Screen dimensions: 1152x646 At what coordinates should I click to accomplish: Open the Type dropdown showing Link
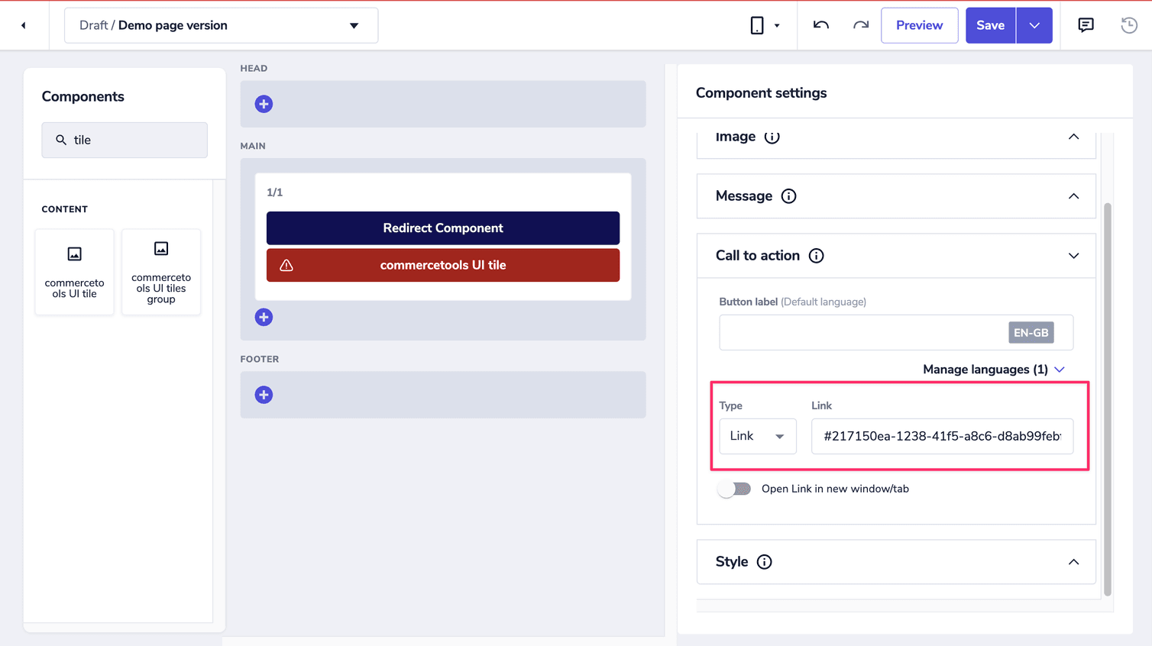(x=757, y=436)
